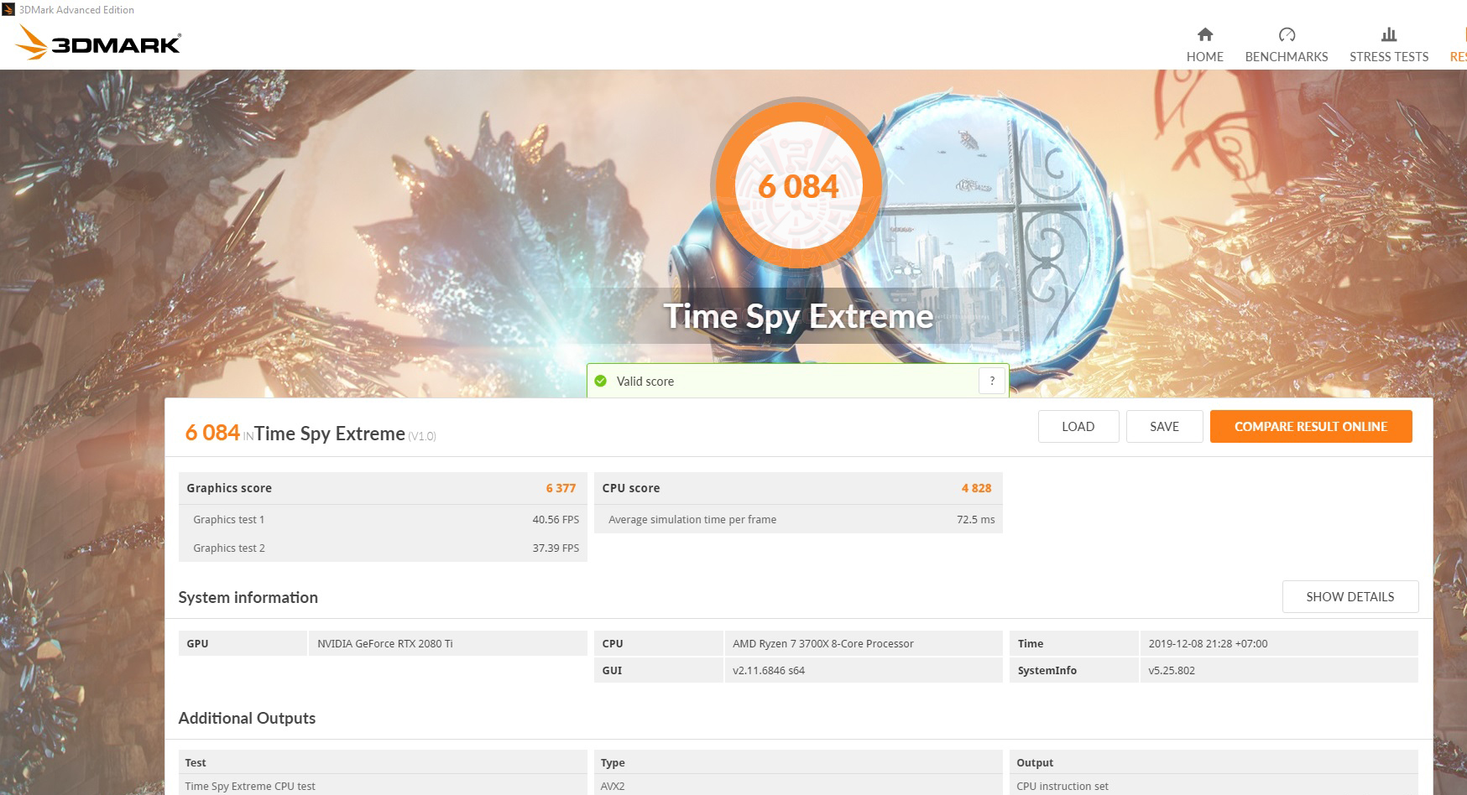
Task: Click the Benchmarks gauge icon
Action: coord(1287,34)
